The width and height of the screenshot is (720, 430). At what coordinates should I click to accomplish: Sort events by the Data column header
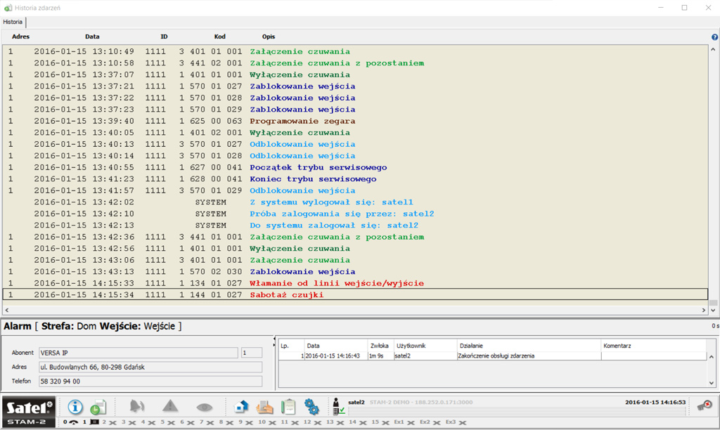pos(92,37)
